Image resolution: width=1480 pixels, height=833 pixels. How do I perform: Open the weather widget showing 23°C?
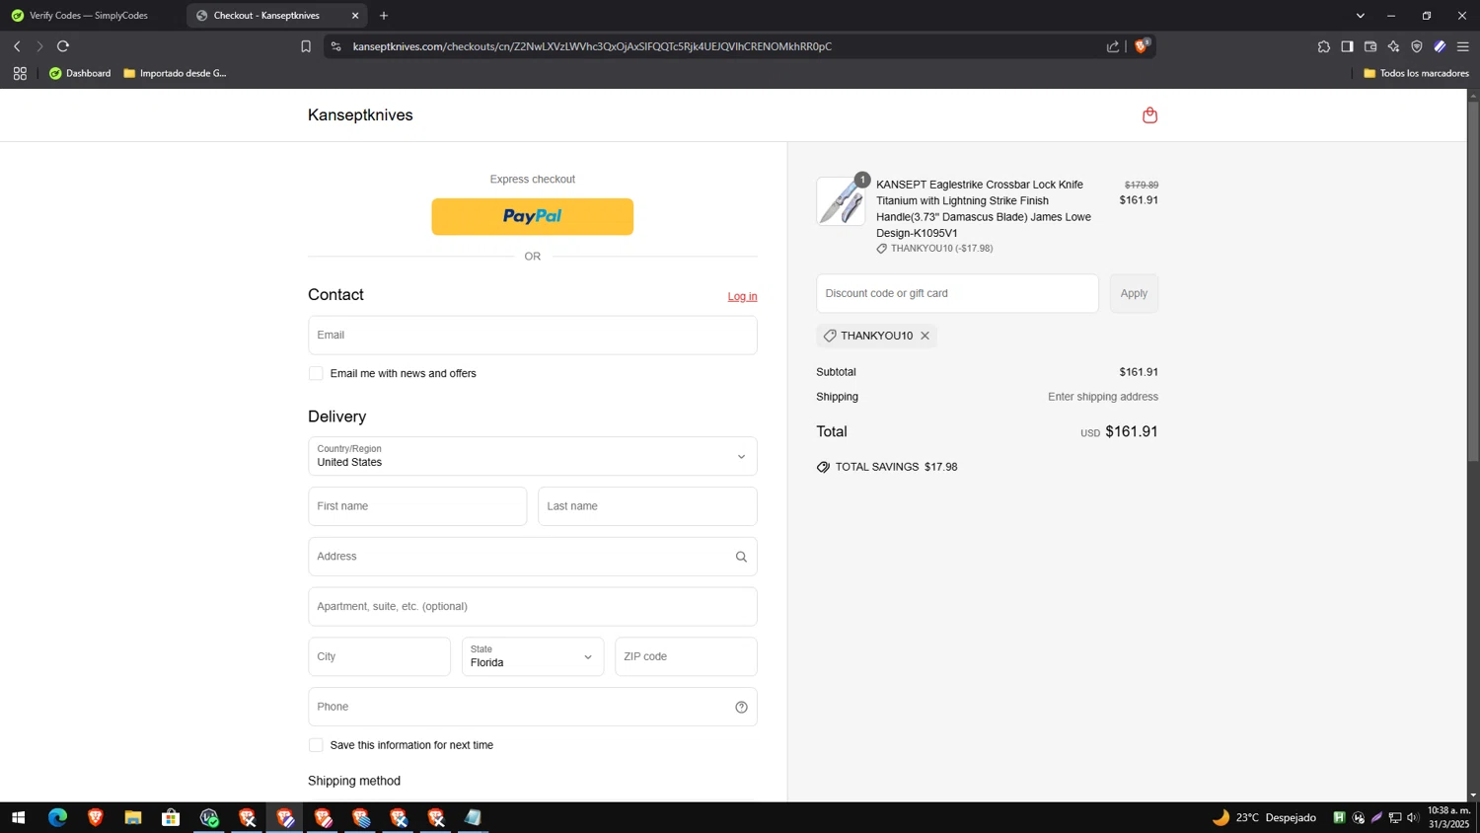(1264, 817)
